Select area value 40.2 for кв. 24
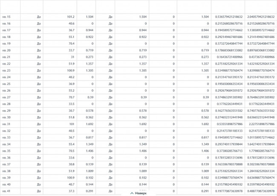Viewport: 277px width, 196px height. pos(72,77)
